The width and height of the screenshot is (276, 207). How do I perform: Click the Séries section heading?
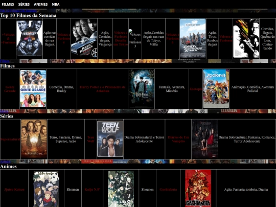tap(7, 116)
